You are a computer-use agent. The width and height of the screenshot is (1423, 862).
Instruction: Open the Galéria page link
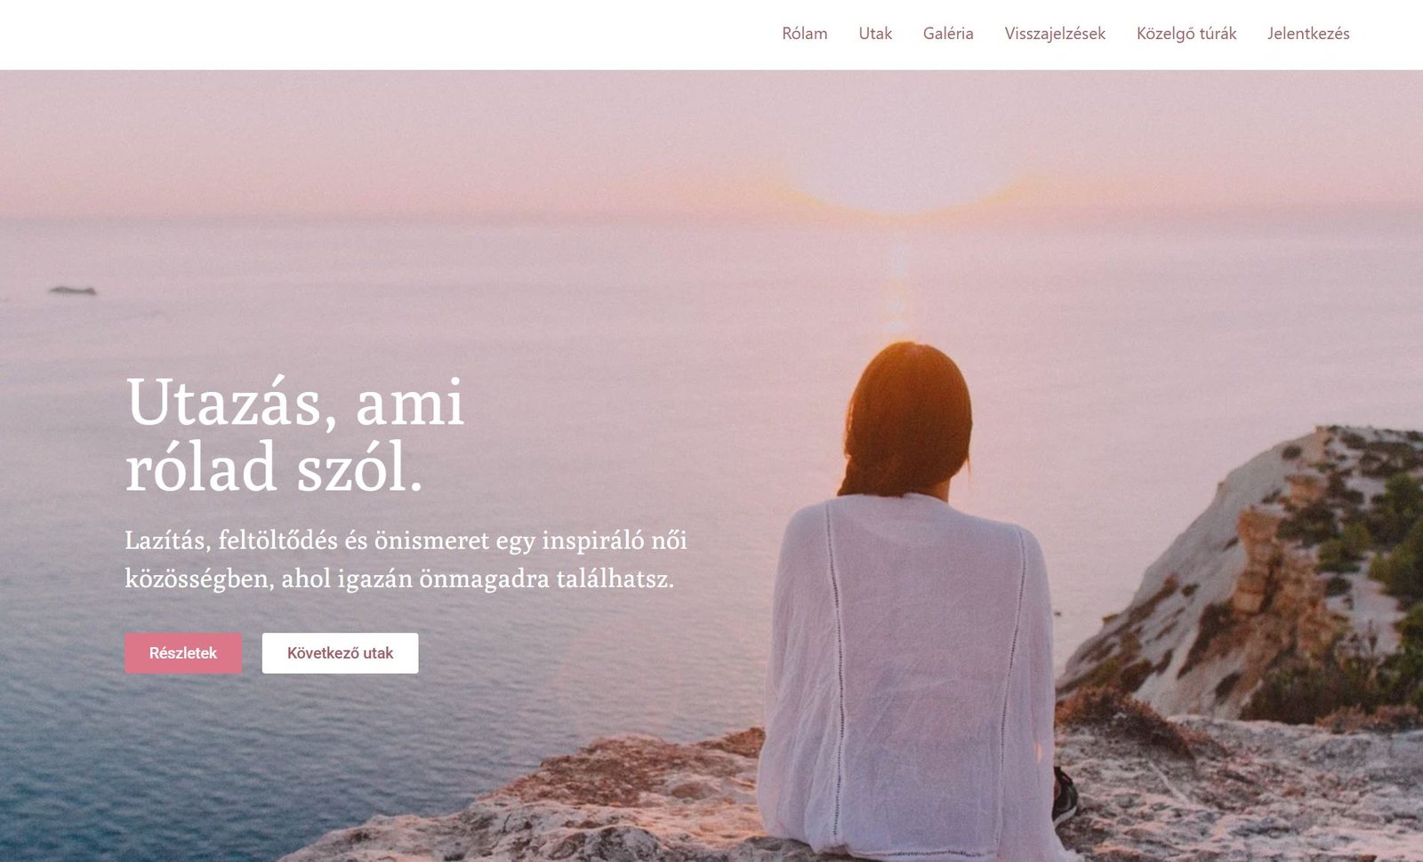[x=948, y=34]
